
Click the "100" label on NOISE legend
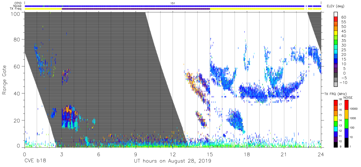352,128
